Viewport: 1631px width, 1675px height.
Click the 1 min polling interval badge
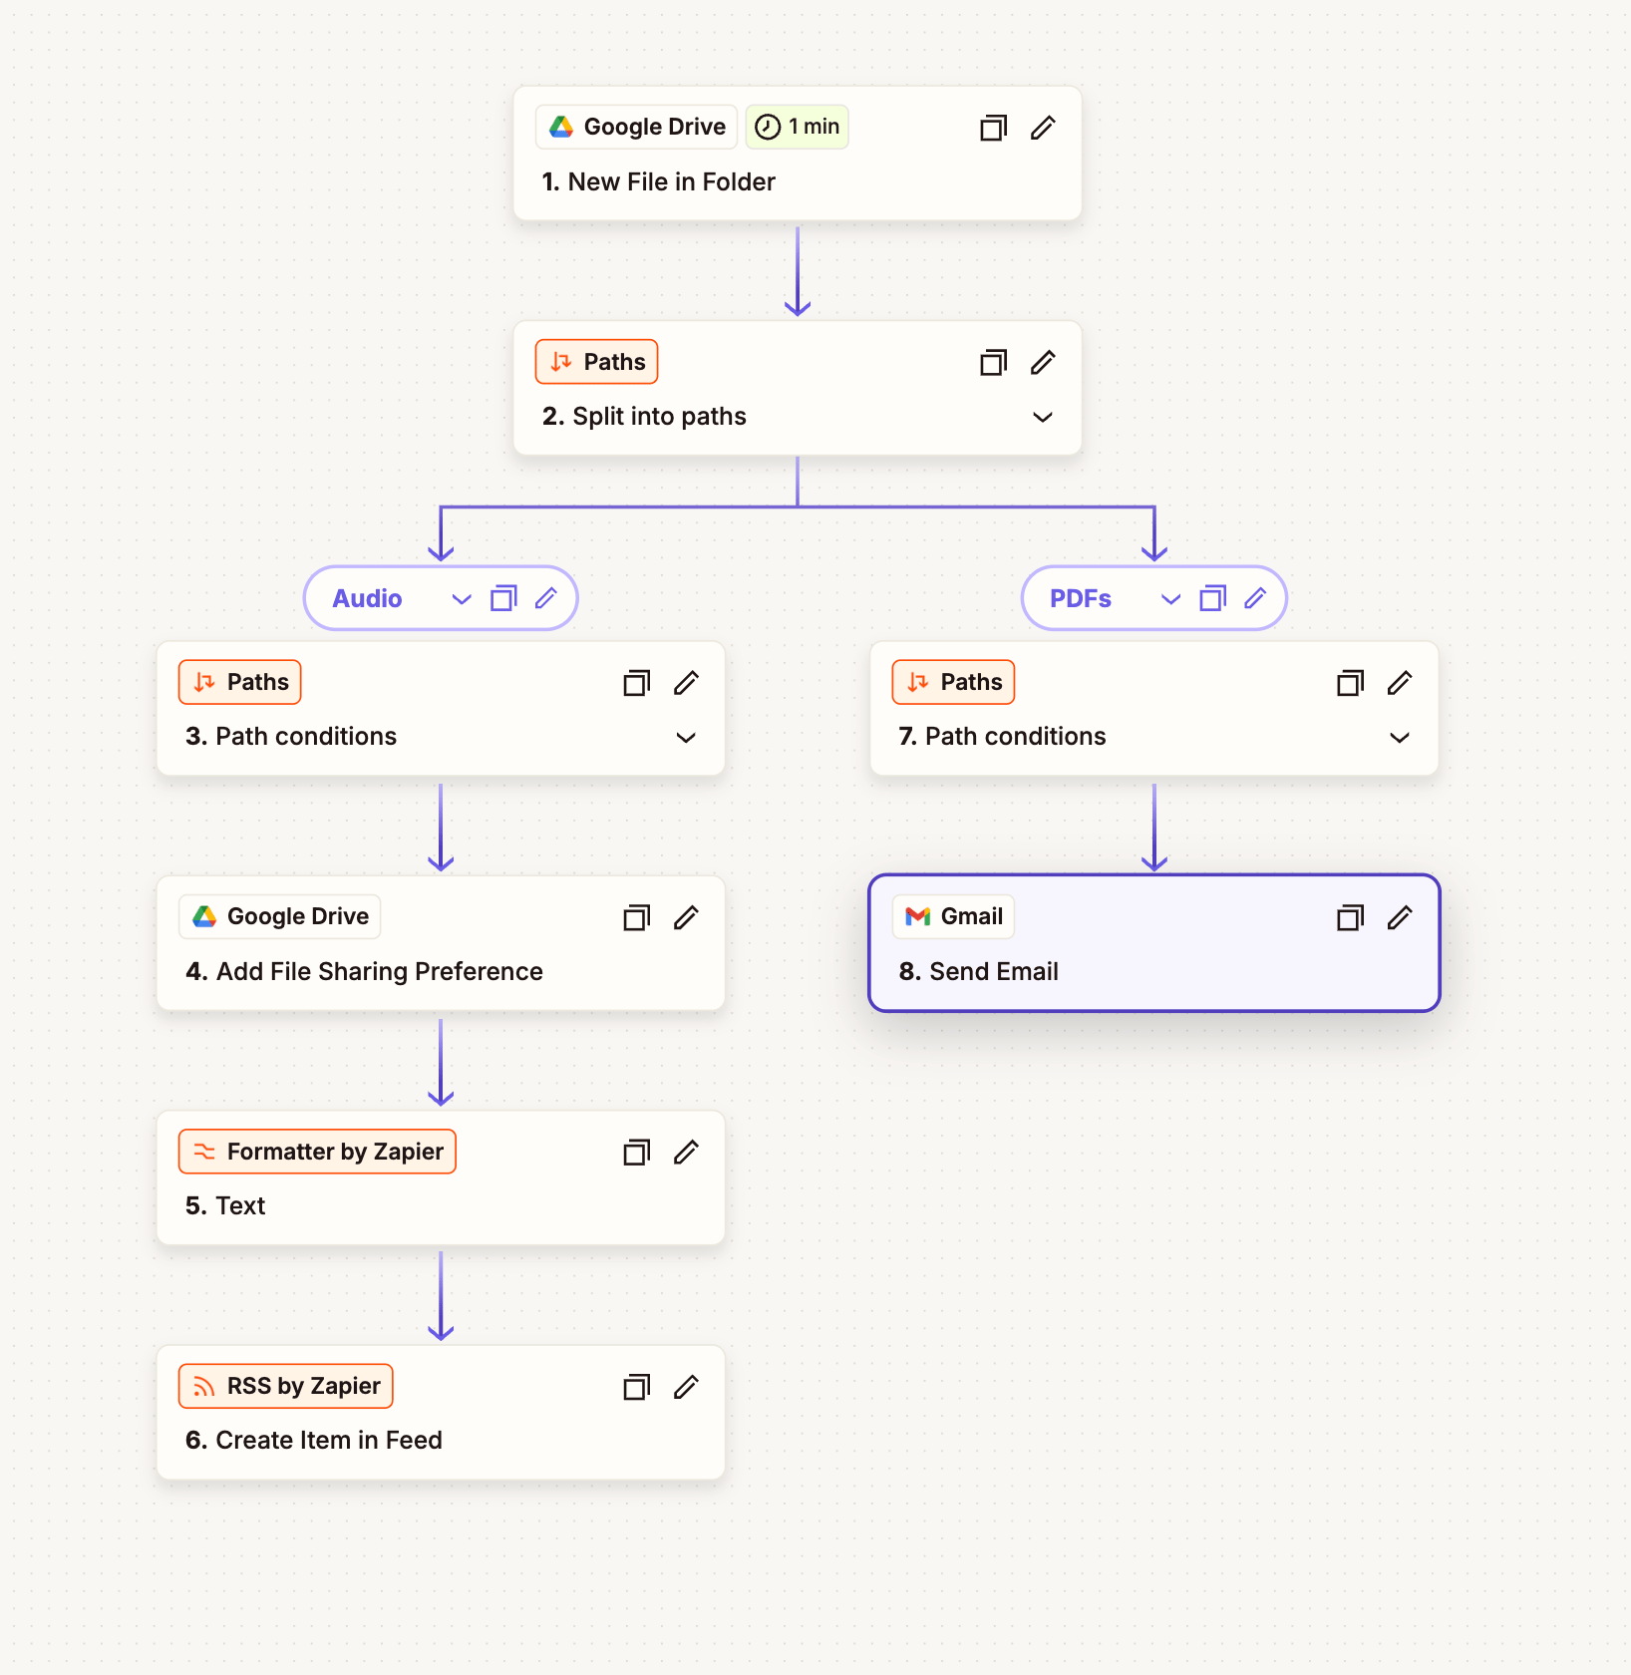tap(798, 127)
